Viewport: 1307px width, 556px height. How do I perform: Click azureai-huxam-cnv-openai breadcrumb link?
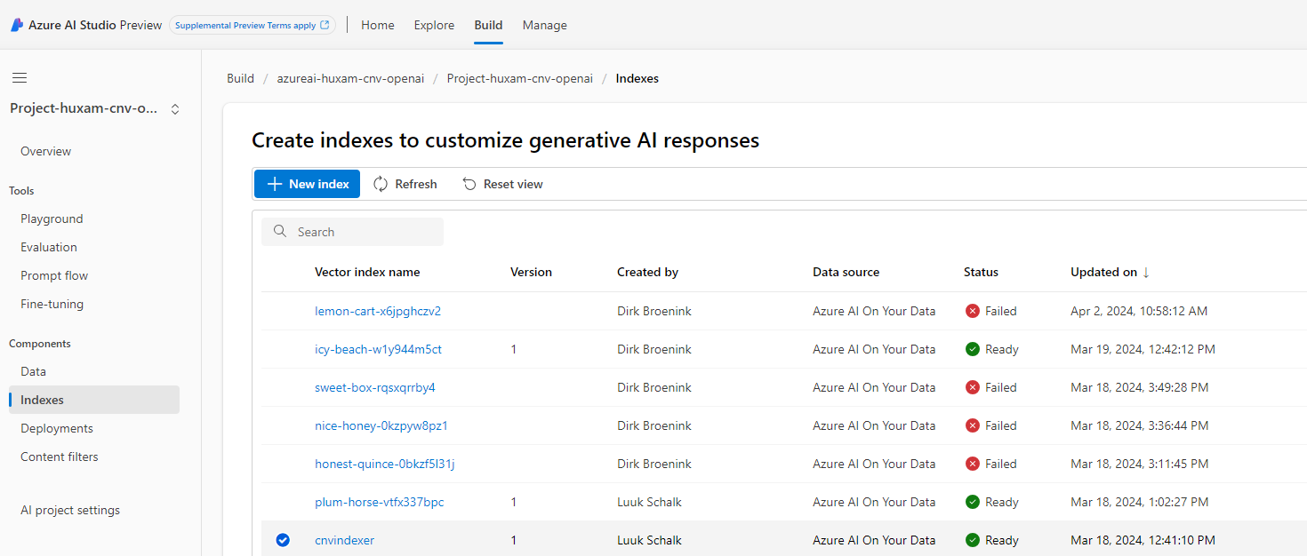[x=350, y=78]
